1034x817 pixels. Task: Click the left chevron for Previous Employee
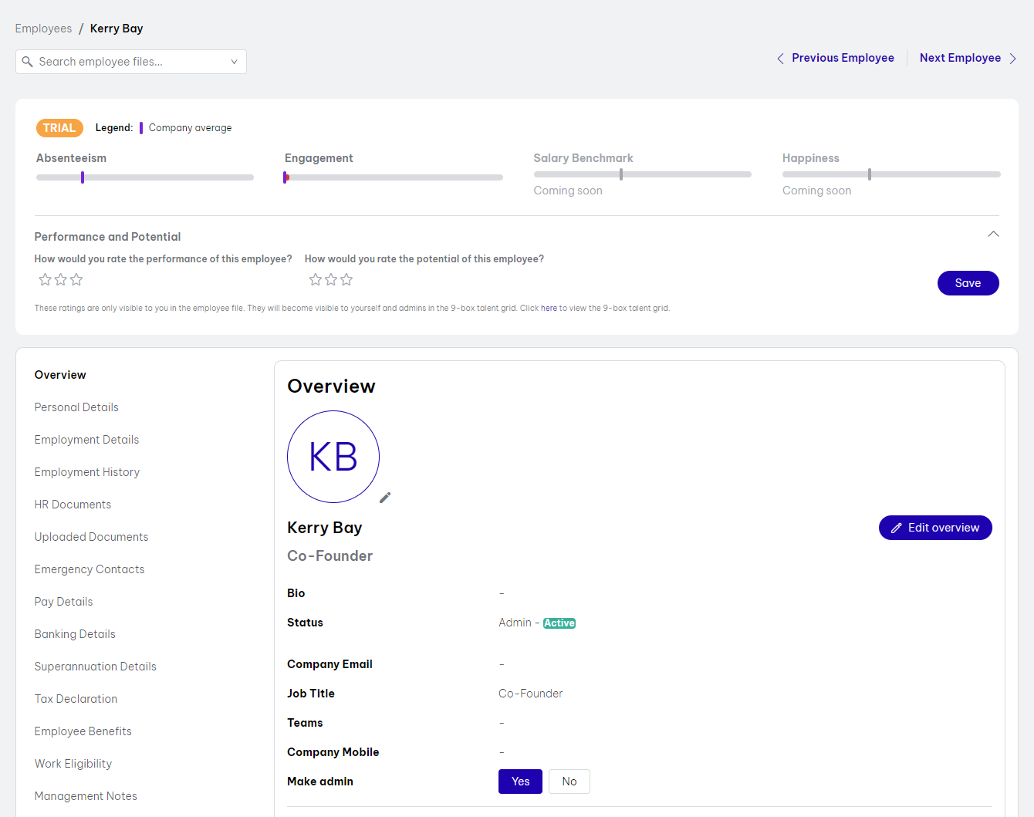(x=780, y=59)
